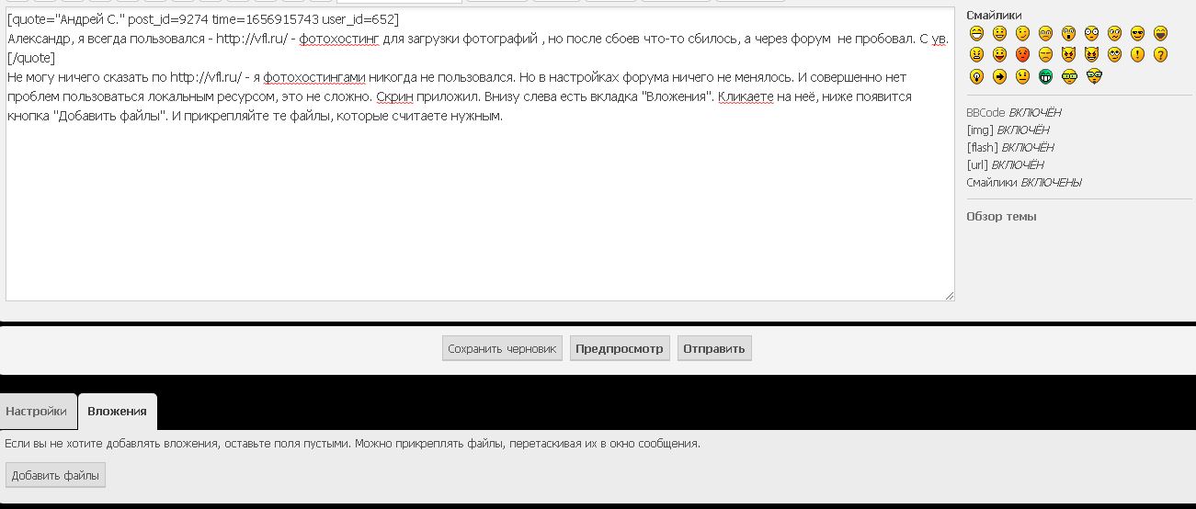Image resolution: width=1196 pixels, height=509 pixels.
Task: Insert the green grinning smiley
Action: click(x=1045, y=77)
